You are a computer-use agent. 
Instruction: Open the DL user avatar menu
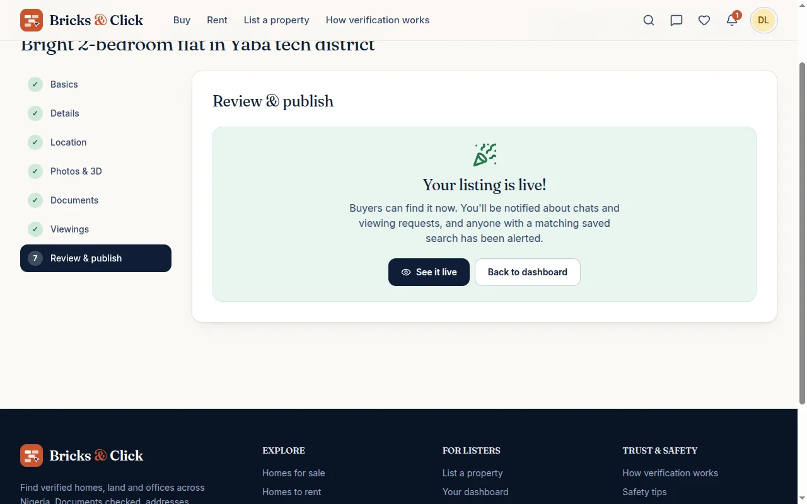click(x=763, y=20)
